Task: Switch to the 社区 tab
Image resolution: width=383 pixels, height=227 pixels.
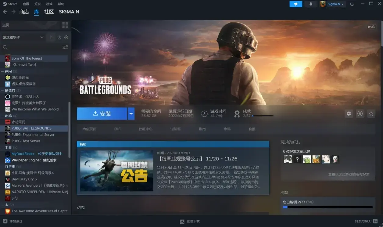Action: (49, 12)
